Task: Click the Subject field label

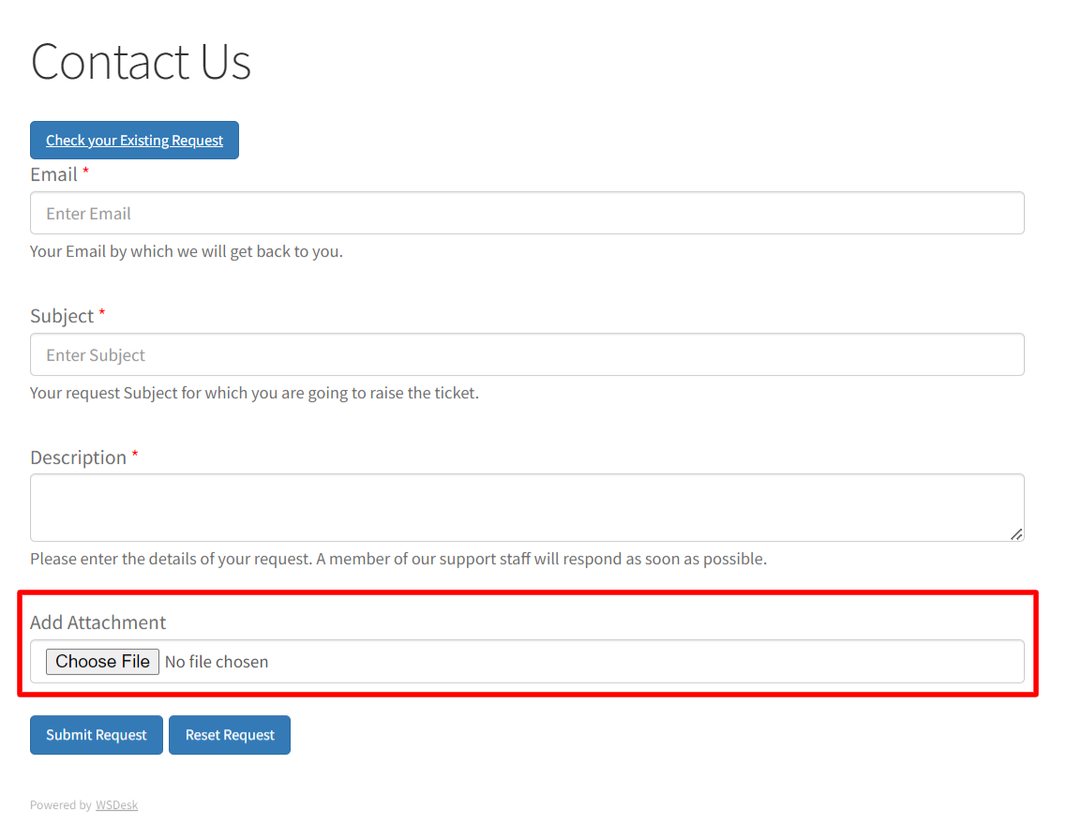Action: tap(62, 316)
